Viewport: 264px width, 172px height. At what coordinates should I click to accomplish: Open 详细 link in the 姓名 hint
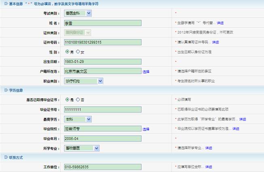(220, 23)
